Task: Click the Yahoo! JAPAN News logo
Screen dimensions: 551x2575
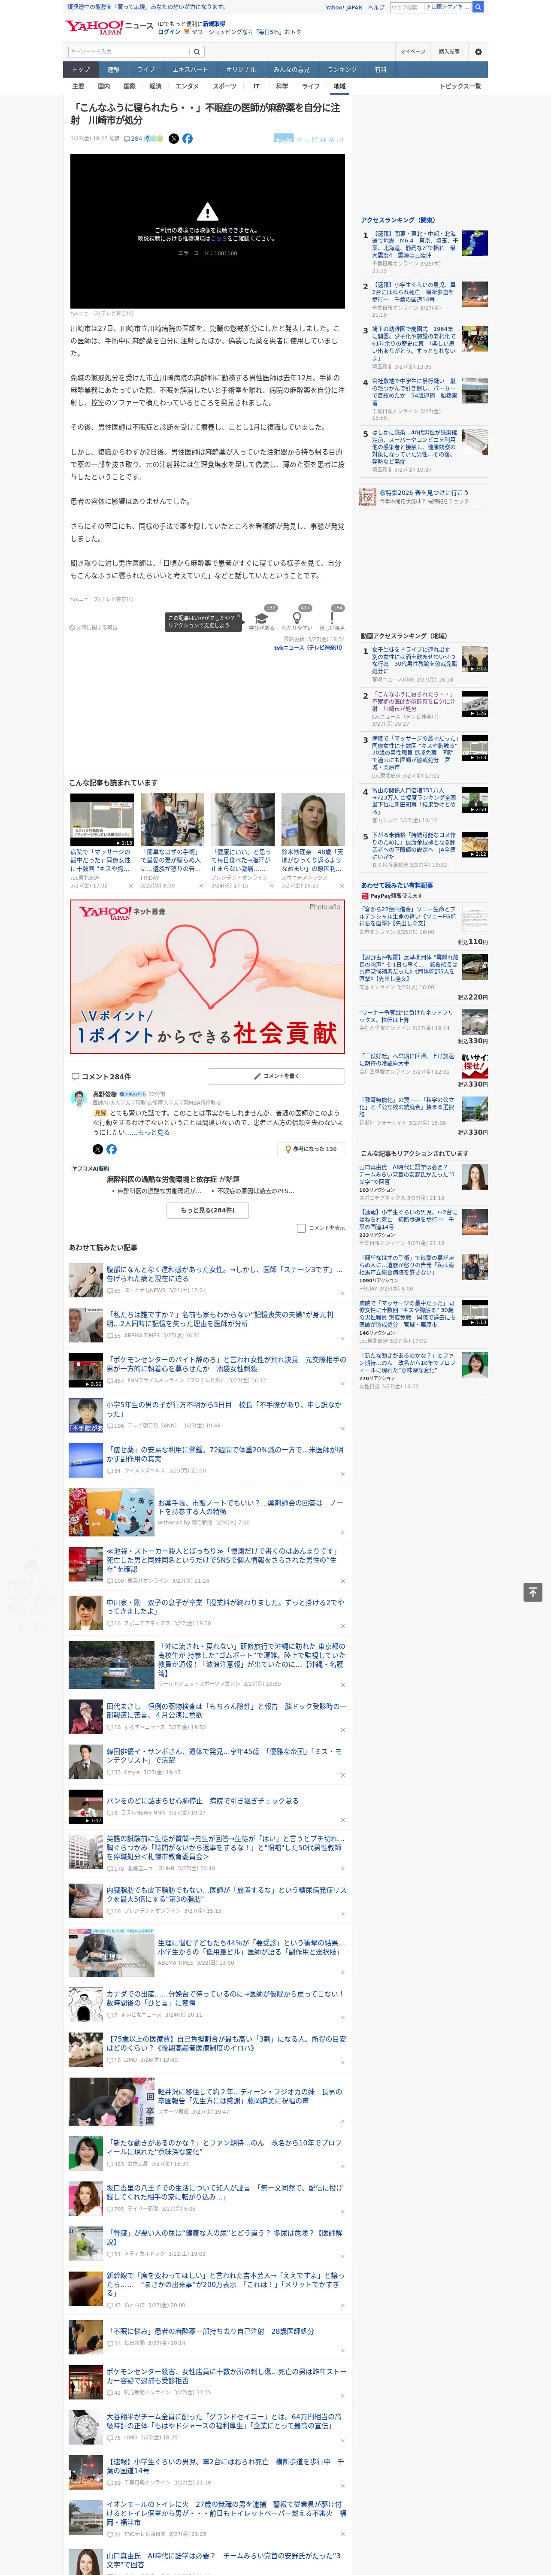Action: click(109, 27)
